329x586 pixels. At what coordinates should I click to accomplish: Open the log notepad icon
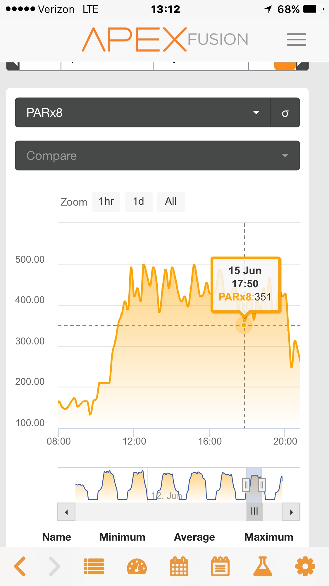tap(220, 566)
